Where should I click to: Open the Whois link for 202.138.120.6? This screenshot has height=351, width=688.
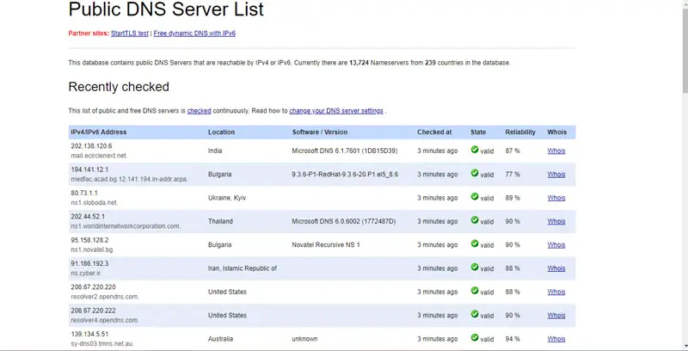pos(556,151)
